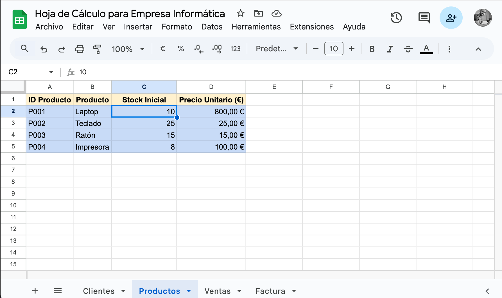Collapse the toolbar with the chevron
Viewport: 502px width, 298px height.
point(478,49)
